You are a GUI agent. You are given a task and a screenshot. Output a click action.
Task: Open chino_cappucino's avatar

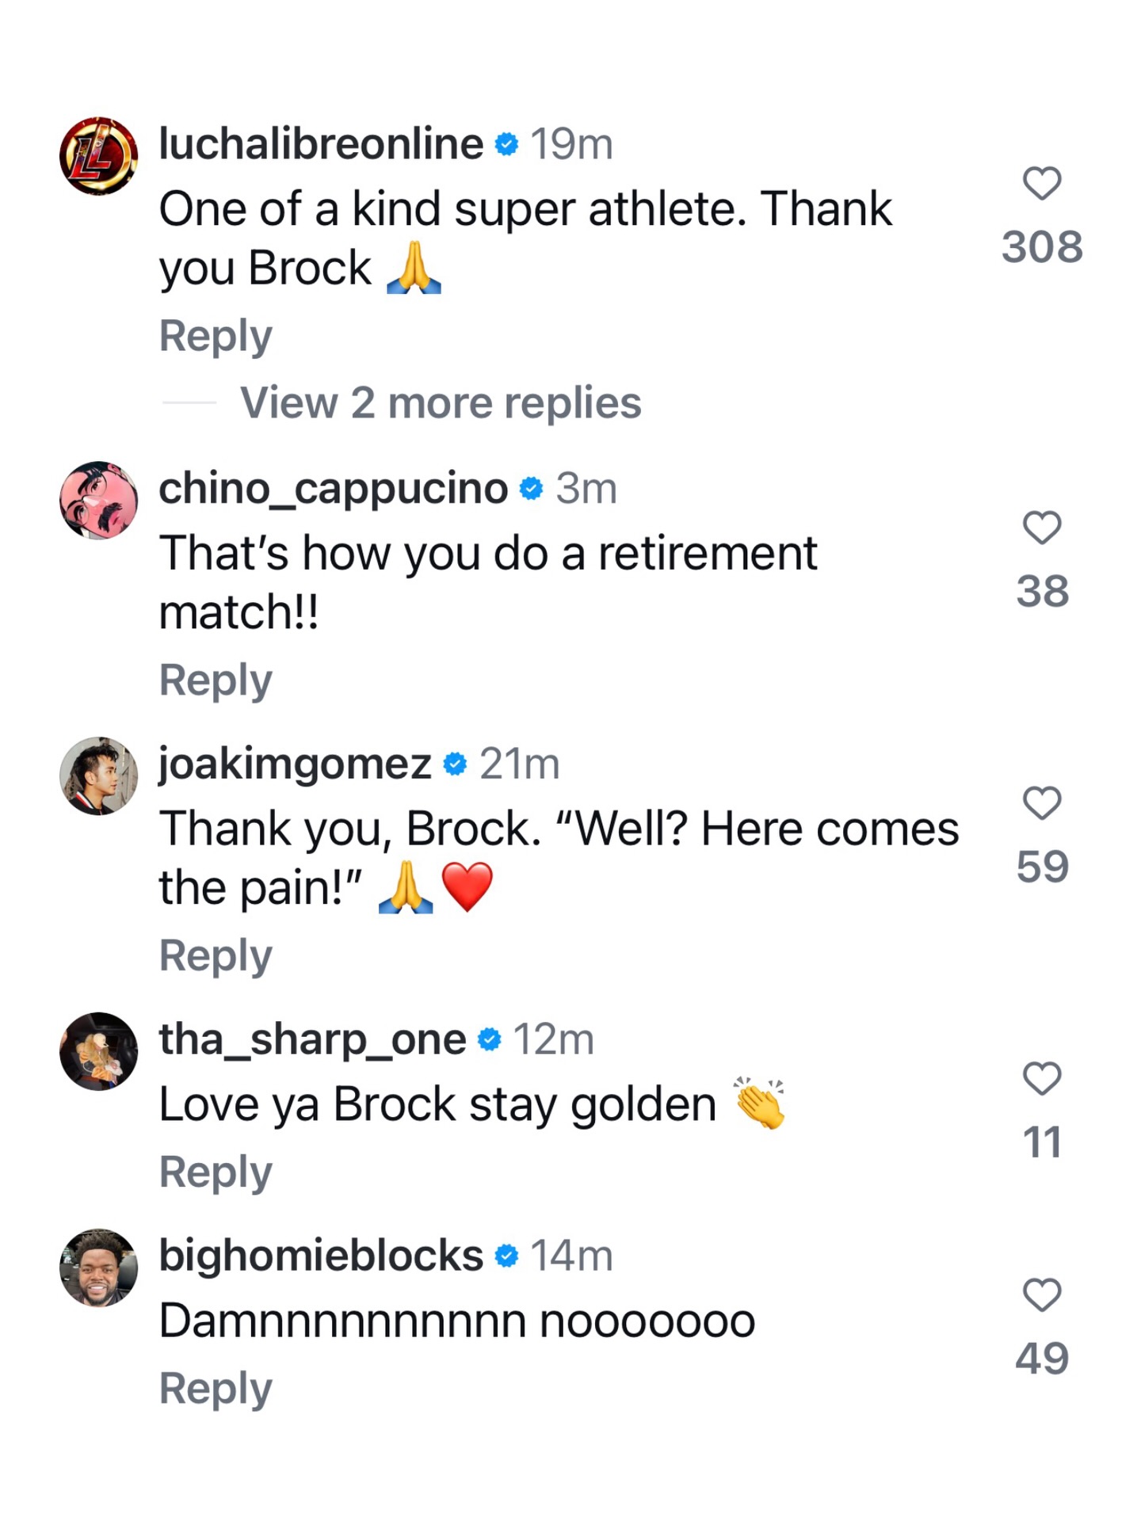click(x=98, y=500)
